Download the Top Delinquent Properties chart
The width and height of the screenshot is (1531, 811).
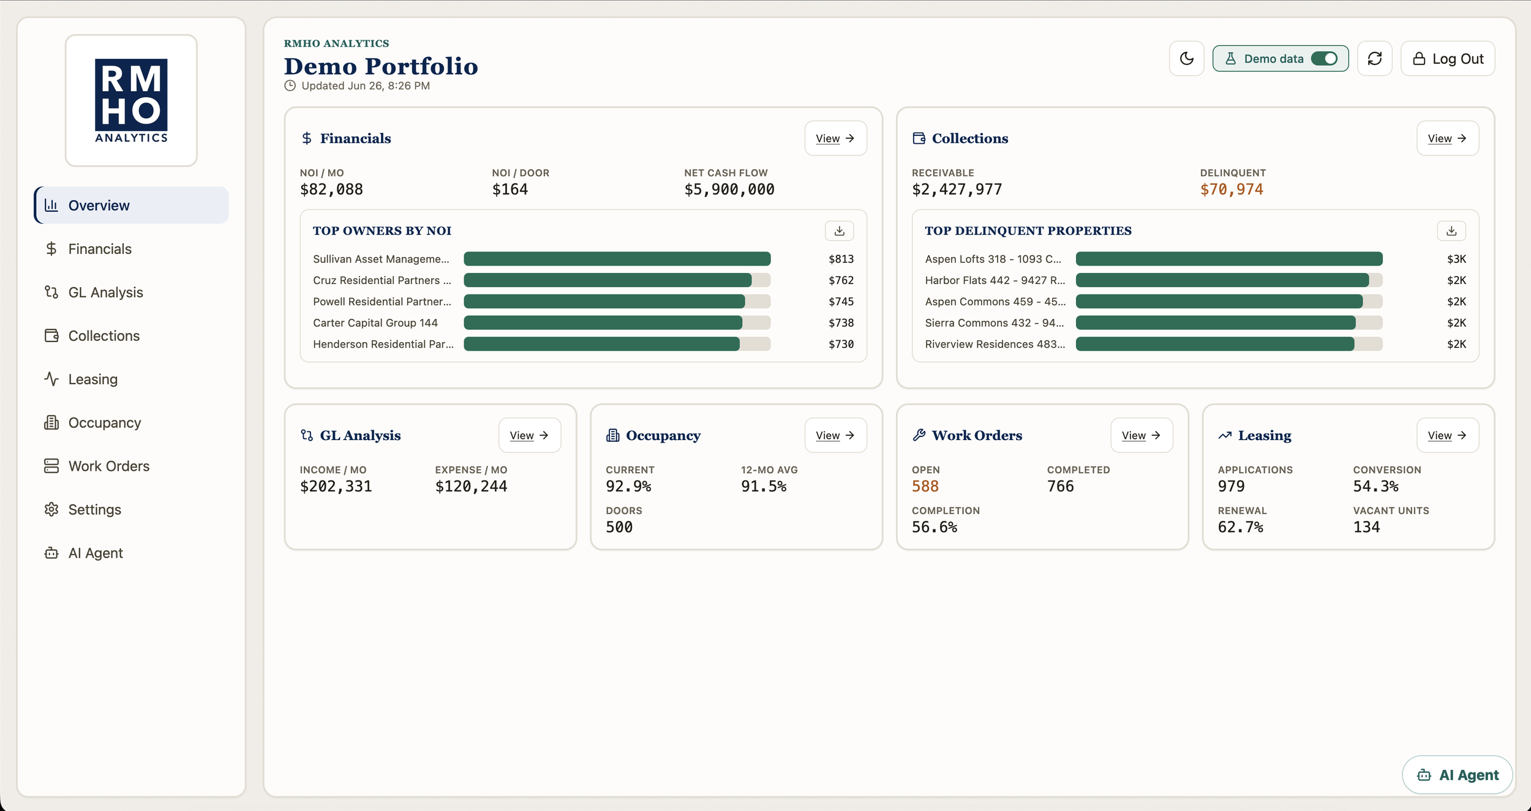pyautogui.click(x=1451, y=231)
